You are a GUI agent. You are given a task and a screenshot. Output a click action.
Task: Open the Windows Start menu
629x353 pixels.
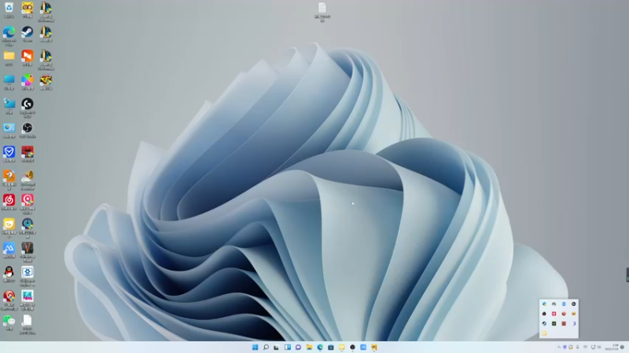click(x=255, y=347)
